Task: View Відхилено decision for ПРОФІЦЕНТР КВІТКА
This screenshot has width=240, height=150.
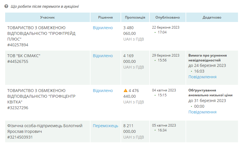Action: [x=103, y=91]
